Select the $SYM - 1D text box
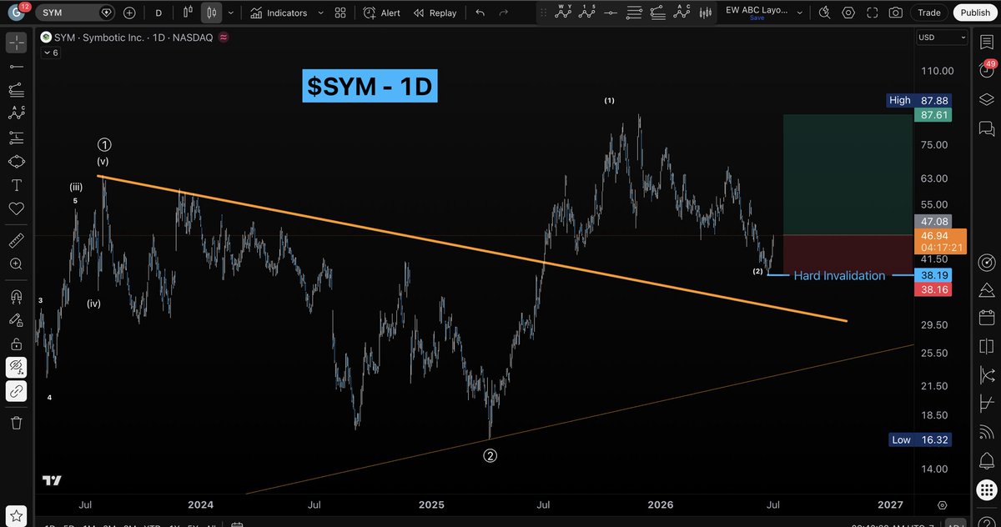1001x527 pixels. (370, 87)
